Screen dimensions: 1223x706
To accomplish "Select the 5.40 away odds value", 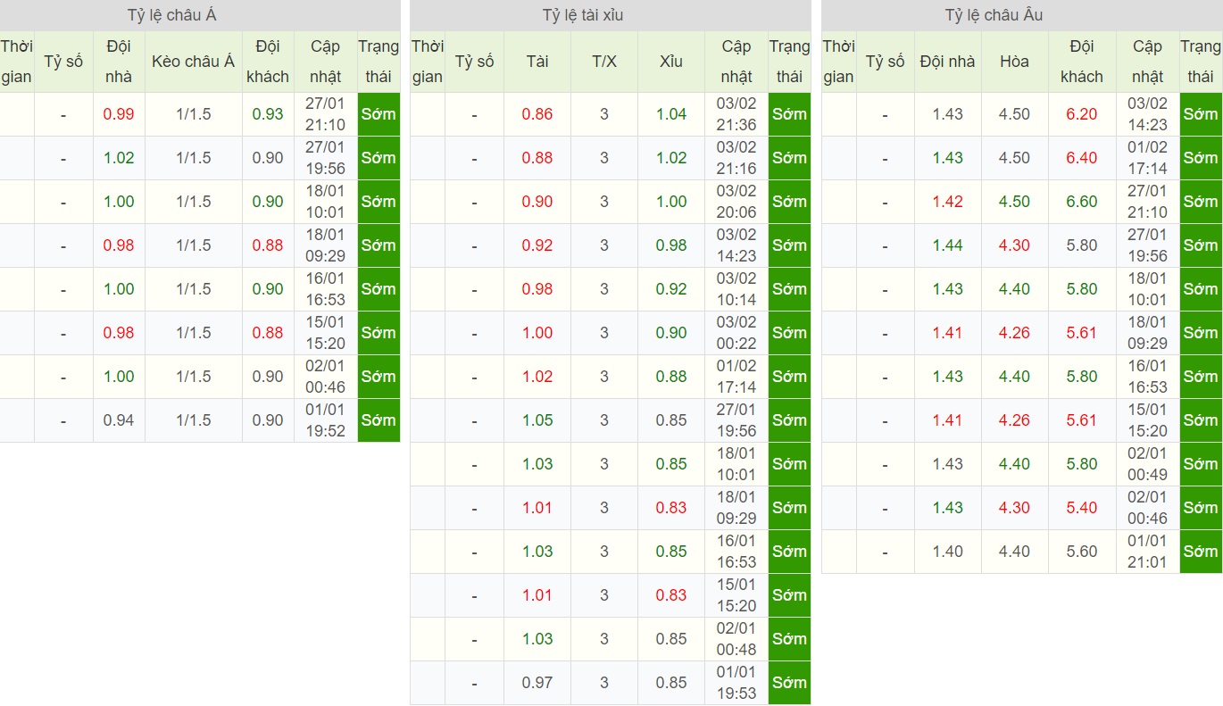I will coord(1082,508).
